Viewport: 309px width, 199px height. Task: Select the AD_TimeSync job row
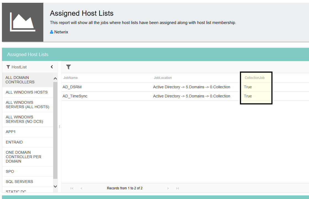tap(75, 96)
